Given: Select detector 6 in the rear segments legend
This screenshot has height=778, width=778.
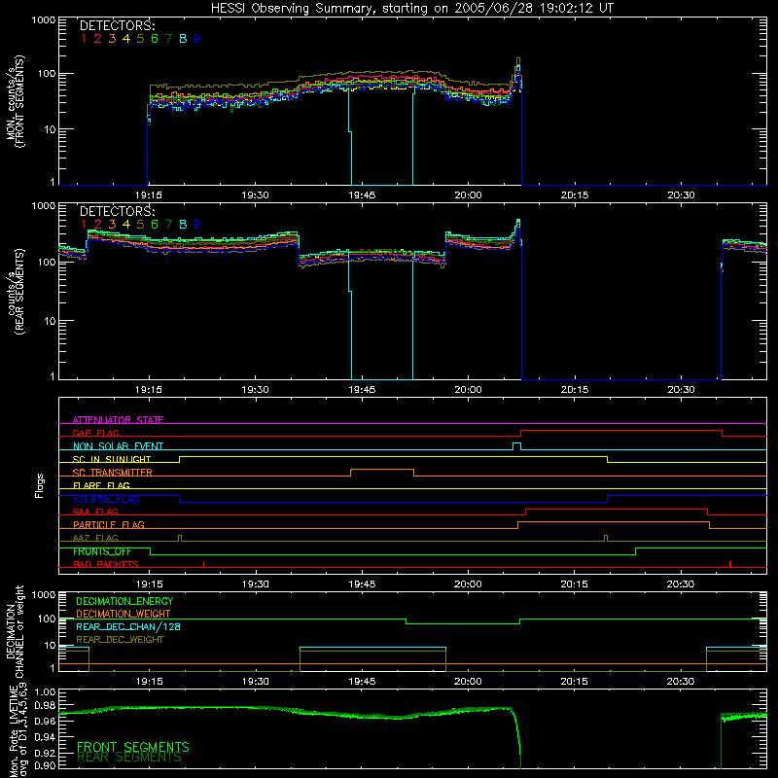Looking at the screenshot, I should point(155,225).
